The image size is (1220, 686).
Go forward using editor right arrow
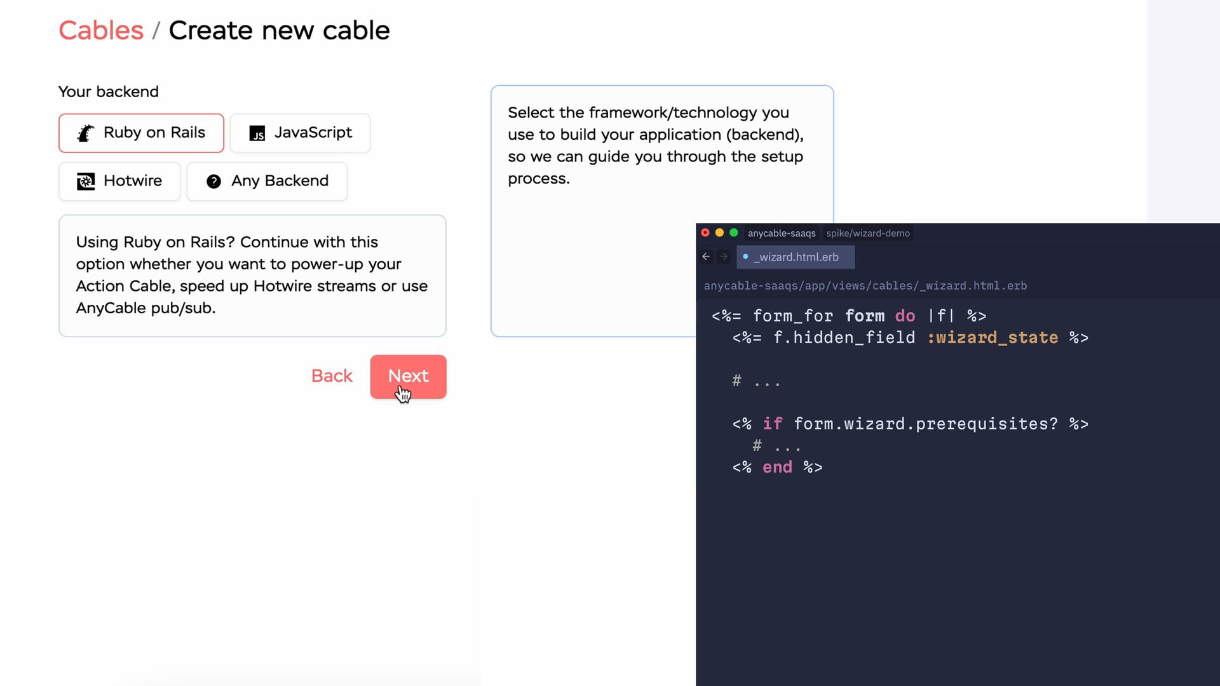click(x=724, y=257)
